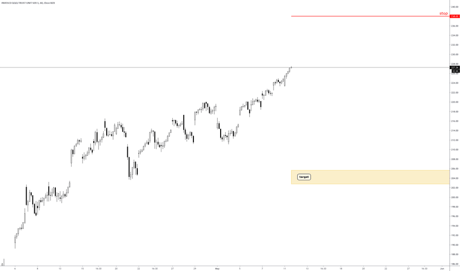Viewport: 460px width, 271px height.
Task: Select the red 238.00 price tag
Action: (455, 16)
